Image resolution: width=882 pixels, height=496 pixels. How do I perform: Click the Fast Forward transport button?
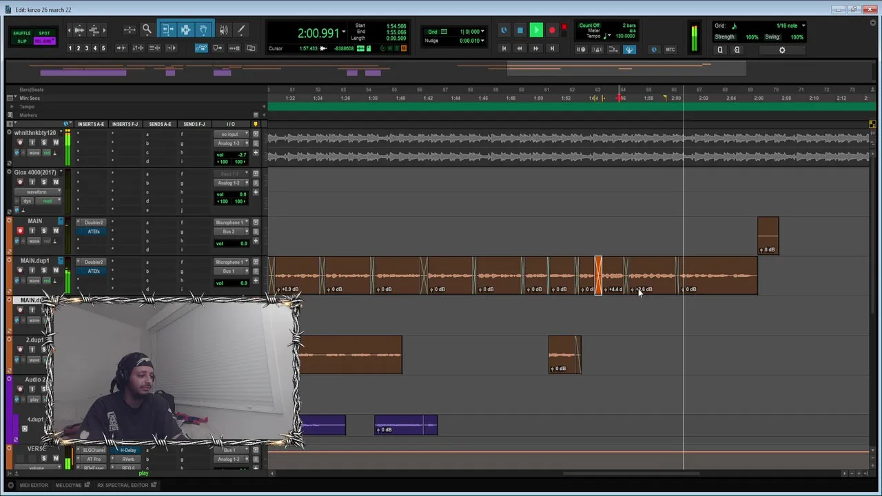click(535, 48)
